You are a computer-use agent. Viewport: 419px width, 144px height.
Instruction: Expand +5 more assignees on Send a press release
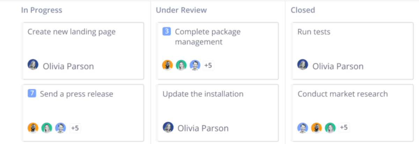pos(75,128)
